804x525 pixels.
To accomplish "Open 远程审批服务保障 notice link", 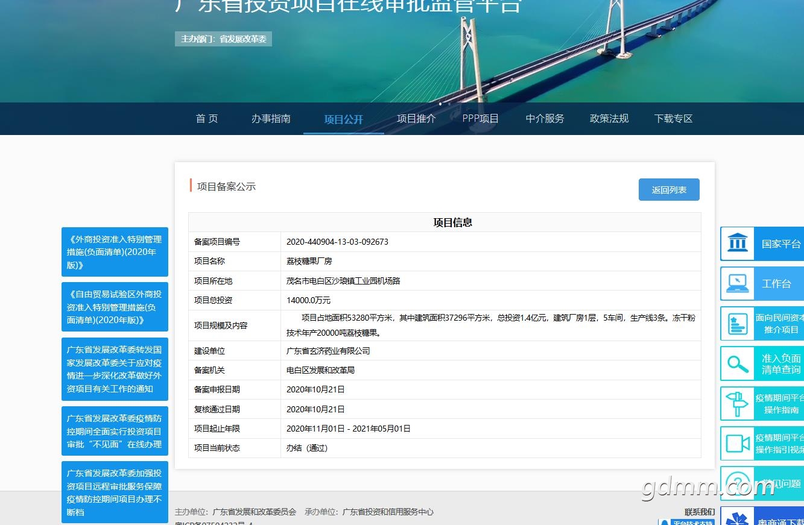I will tap(115, 492).
